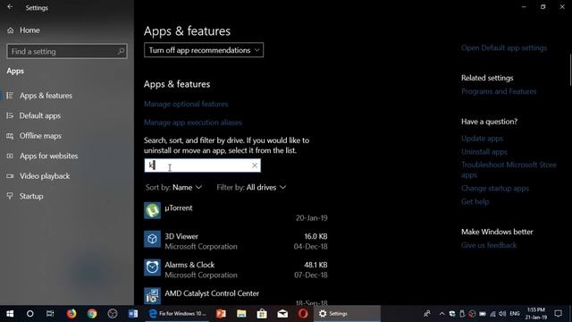Select the Alarms & Clock app icon

pos(152,267)
